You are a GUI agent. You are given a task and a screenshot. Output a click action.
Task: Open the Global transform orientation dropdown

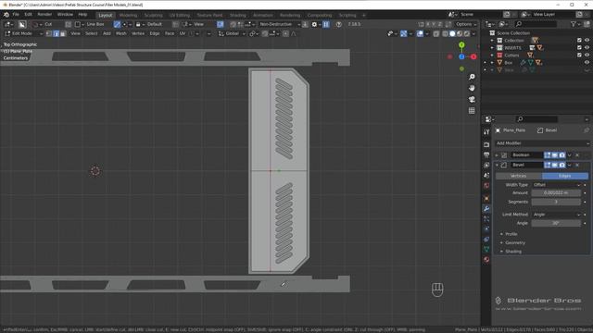232,33
